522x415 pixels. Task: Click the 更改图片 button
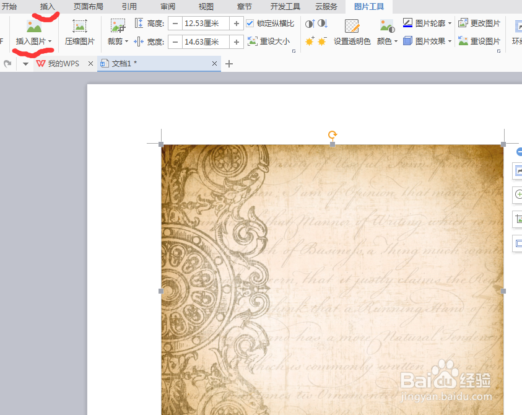479,24
